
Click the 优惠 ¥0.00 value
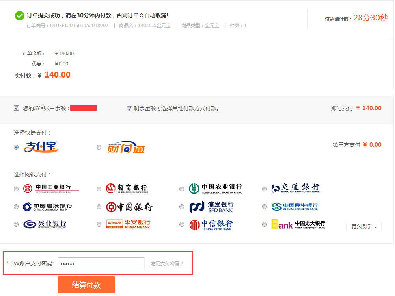61,64
